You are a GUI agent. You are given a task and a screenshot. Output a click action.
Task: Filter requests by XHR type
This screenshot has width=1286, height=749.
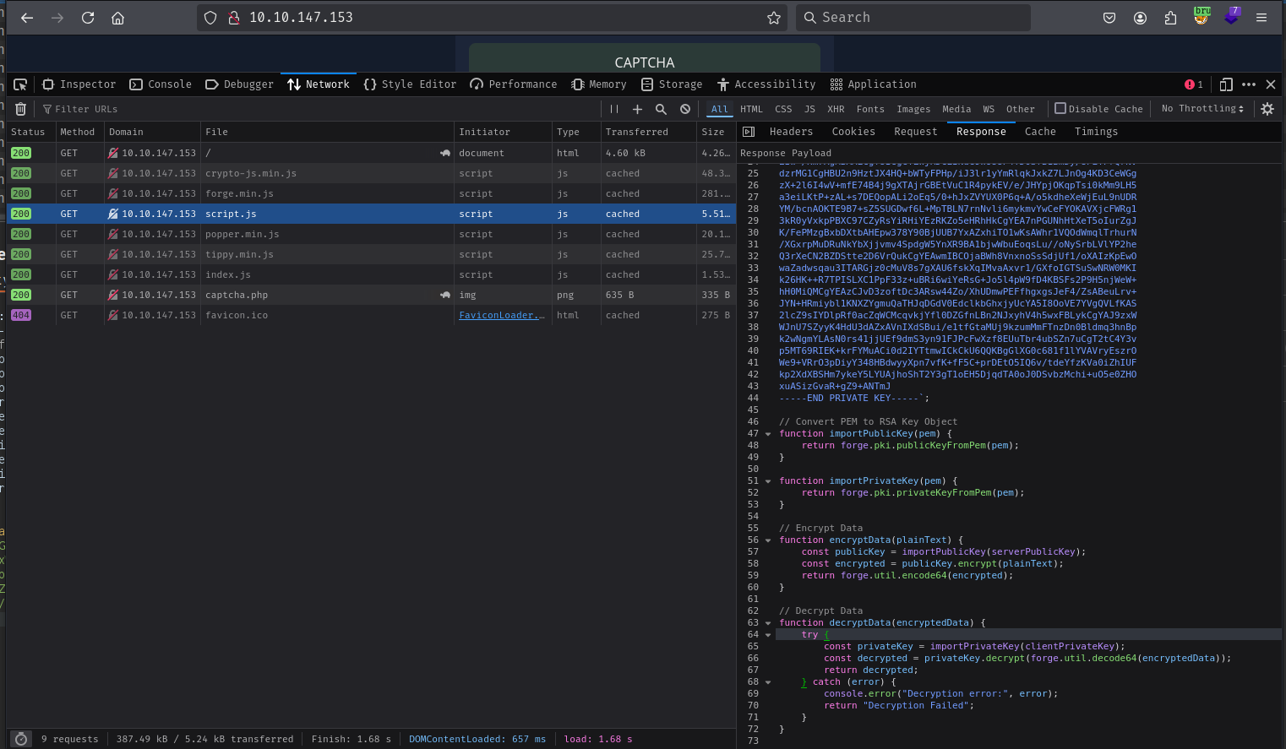(835, 109)
